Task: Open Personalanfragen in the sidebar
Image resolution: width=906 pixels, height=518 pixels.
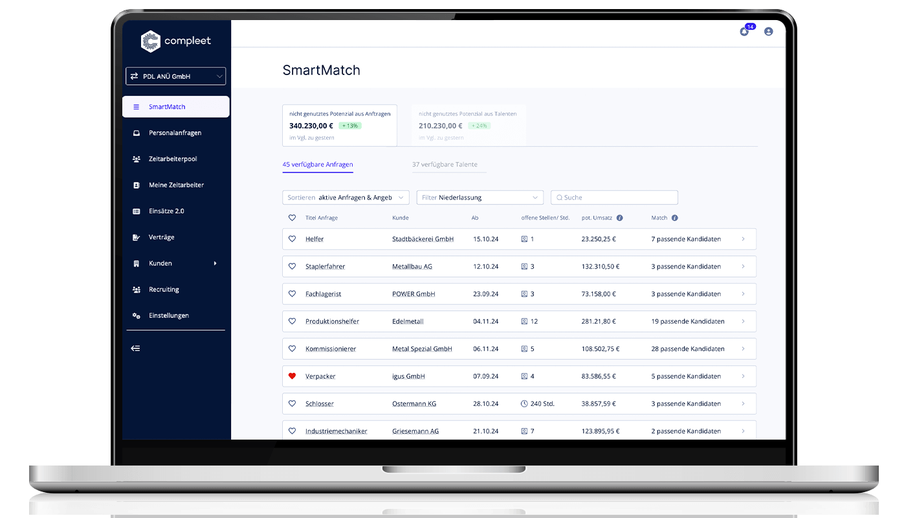Action: tap(175, 133)
